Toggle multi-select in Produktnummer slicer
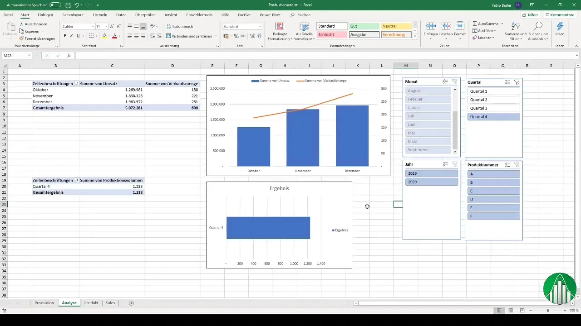This screenshot has width=581, height=326. coord(507,165)
